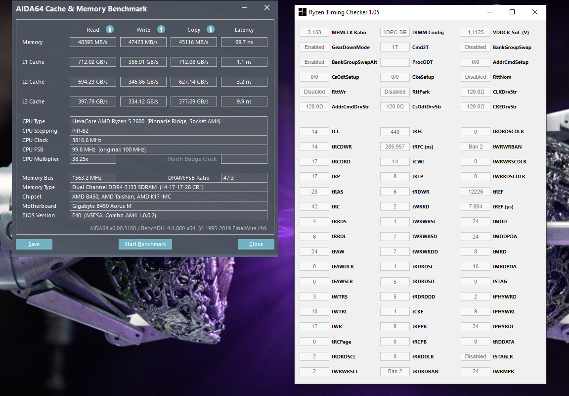Select L3 Cache Copy value 377.09 GB/s
569x396 pixels.
pos(193,101)
